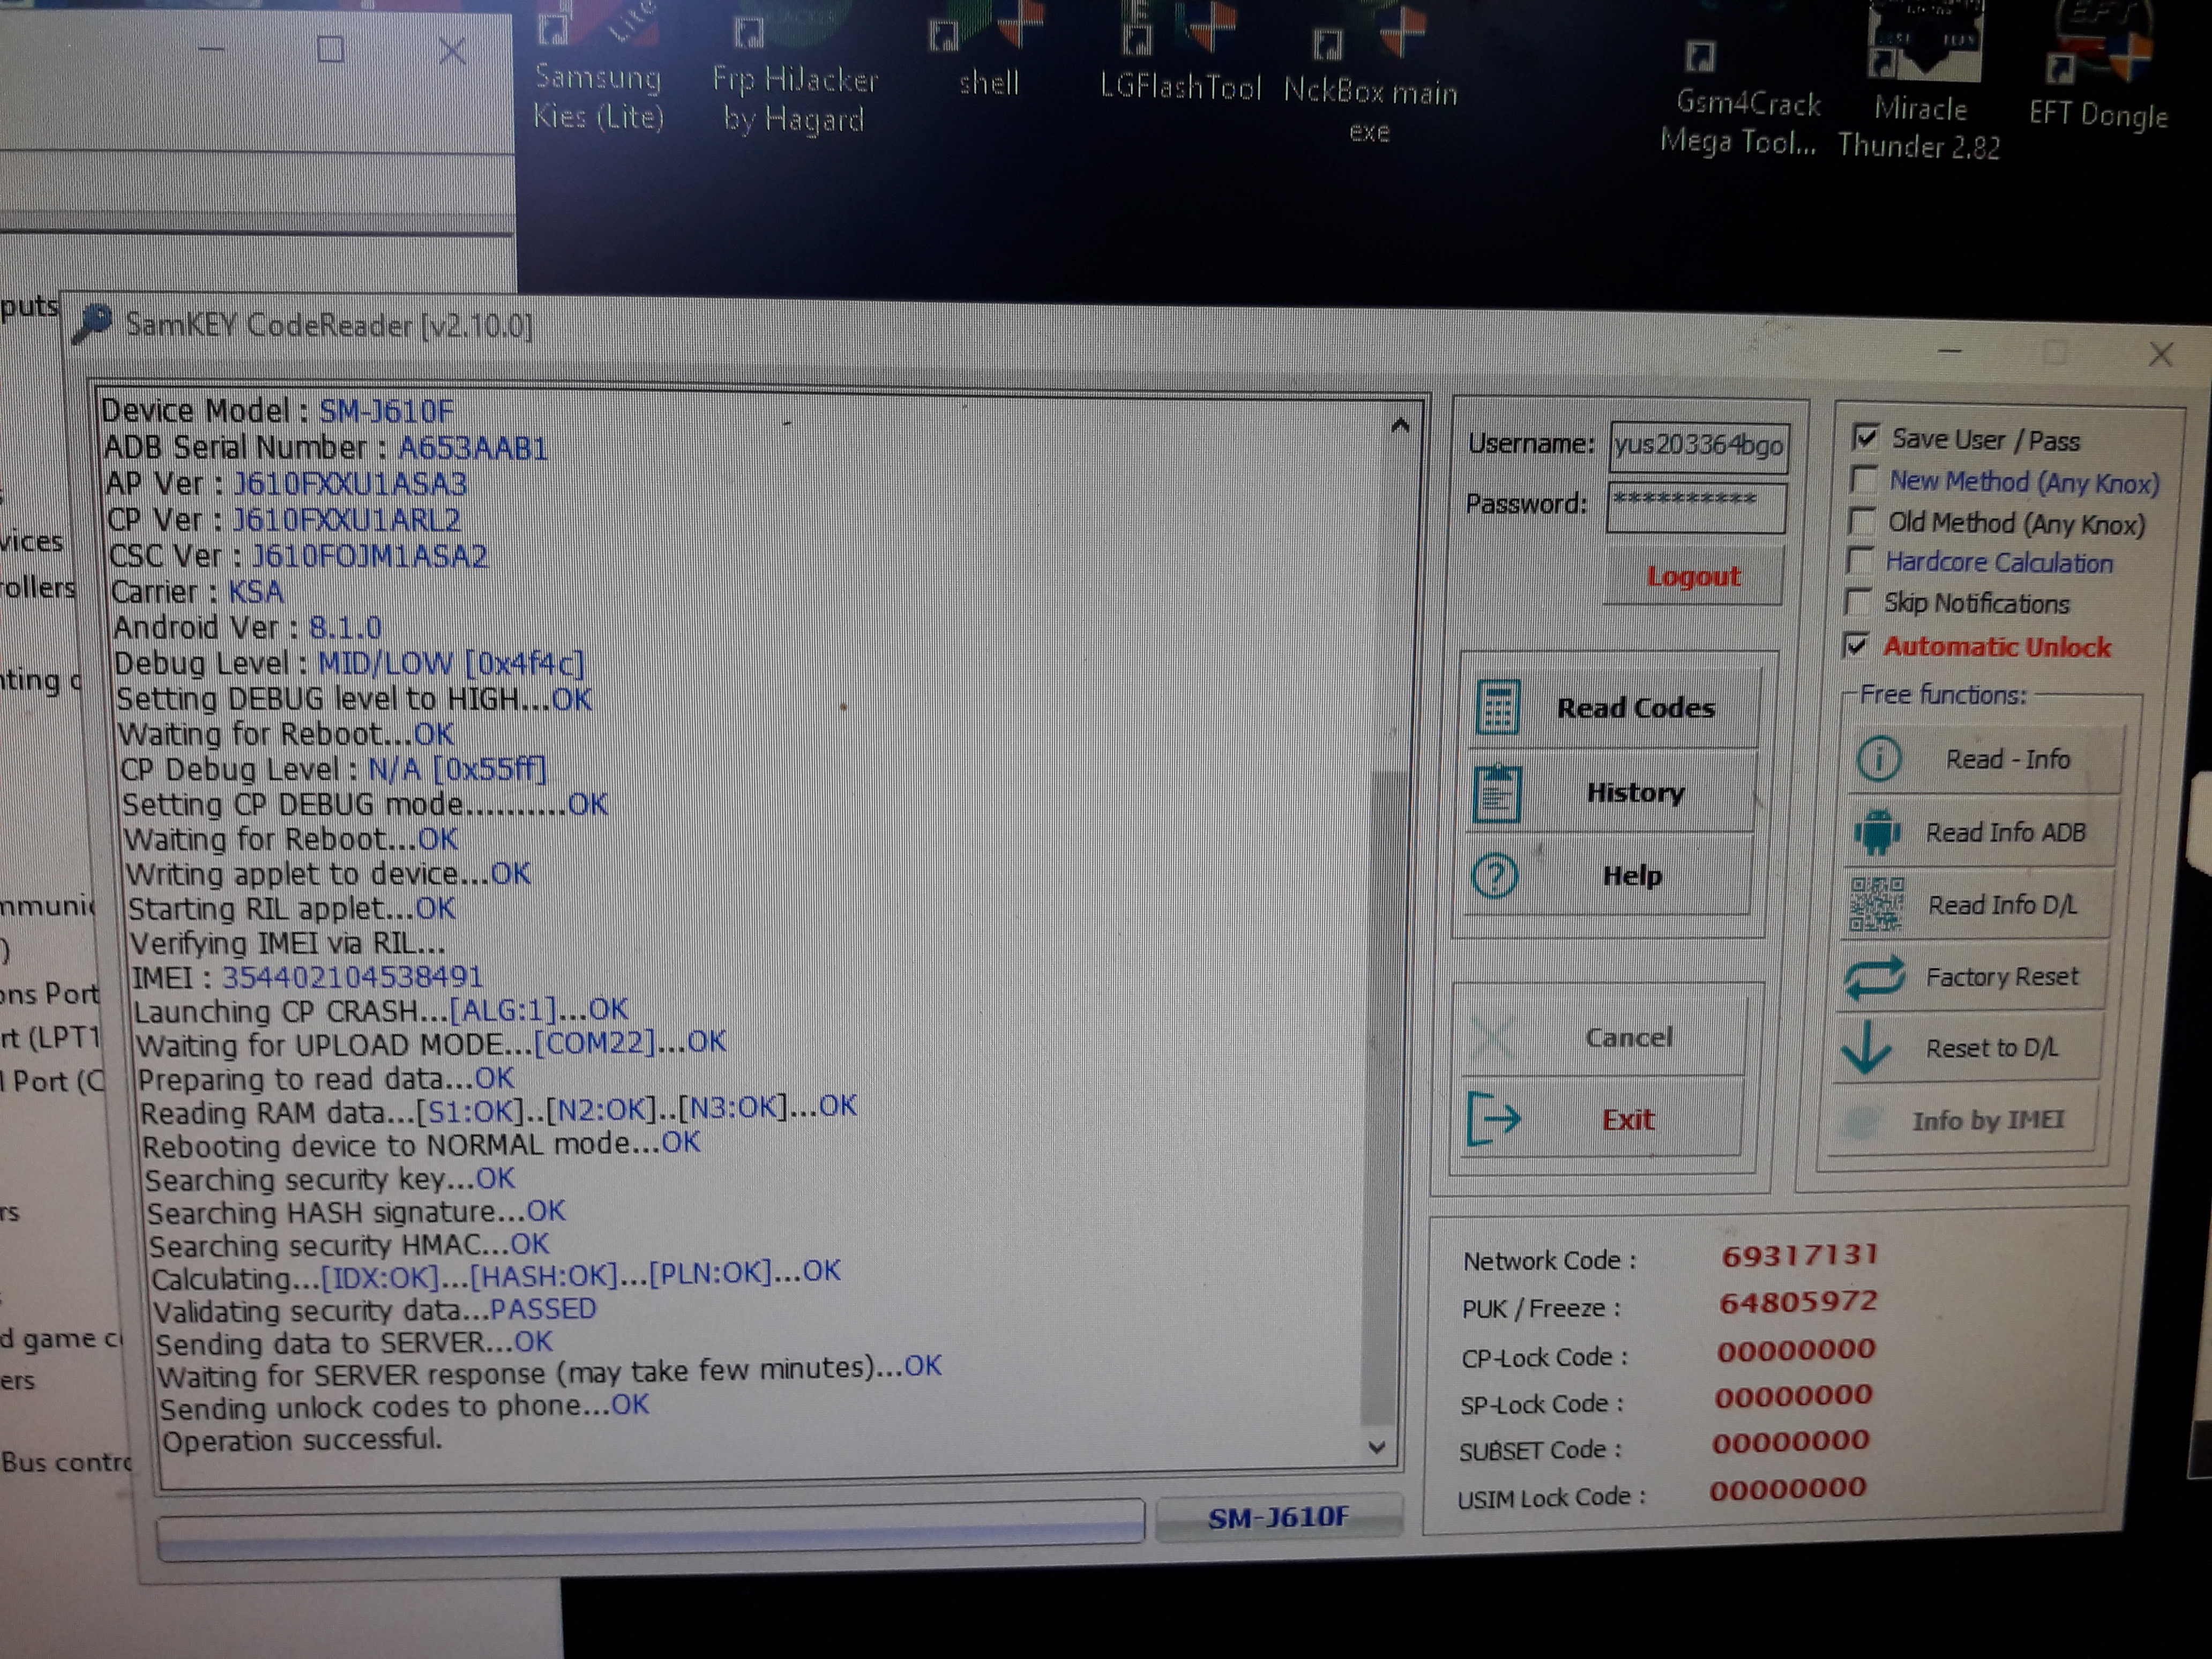This screenshot has height=1659, width=2212.
Task: Click the Factory Reset arrows icon
Action: pos(1875,977)
